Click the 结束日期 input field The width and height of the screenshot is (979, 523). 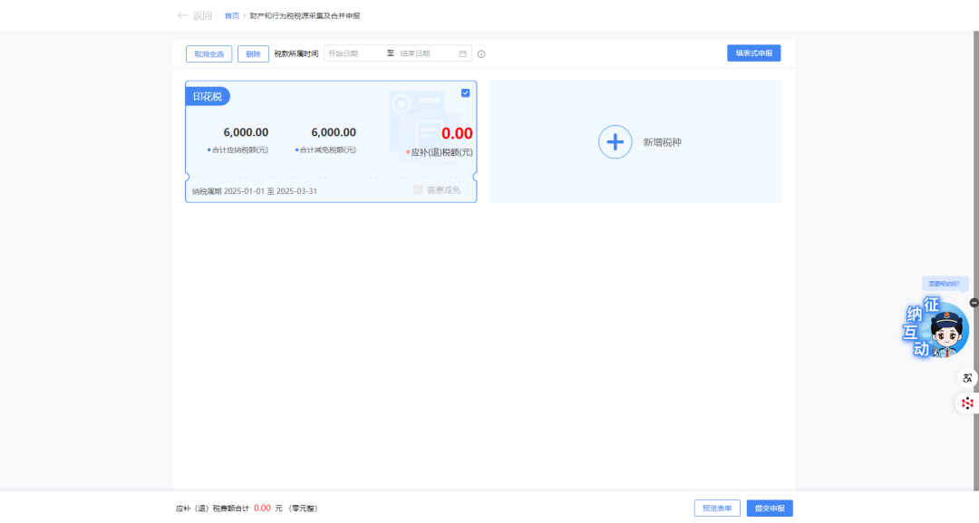(426, 53)
